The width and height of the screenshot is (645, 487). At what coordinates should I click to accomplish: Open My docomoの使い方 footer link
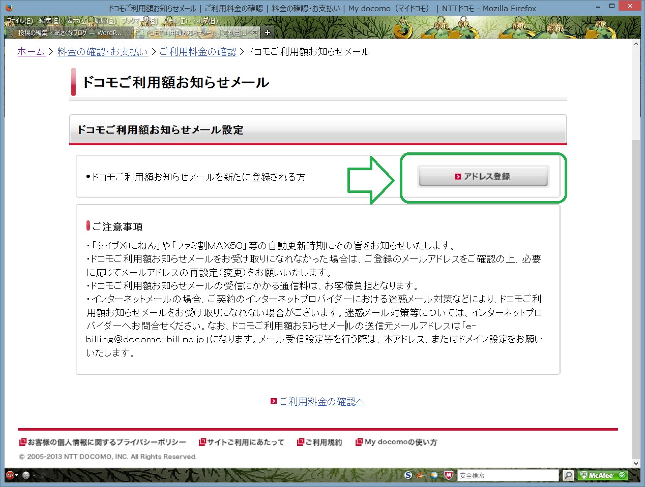pos(396,442)
